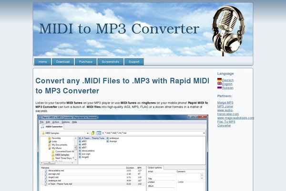This screenshot has height=191, width=286.
Task: Click the ace-sign.mid note icon in queue
Action: point(46,174)
